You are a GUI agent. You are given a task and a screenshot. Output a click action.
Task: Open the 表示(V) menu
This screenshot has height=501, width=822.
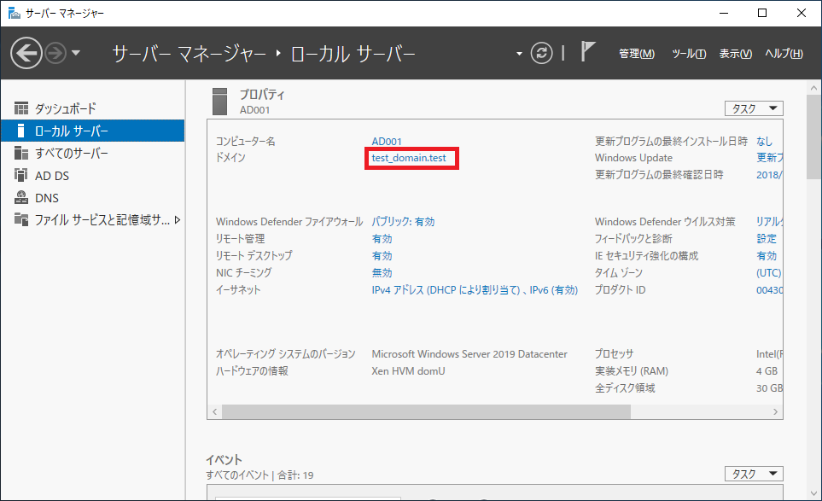735,54
